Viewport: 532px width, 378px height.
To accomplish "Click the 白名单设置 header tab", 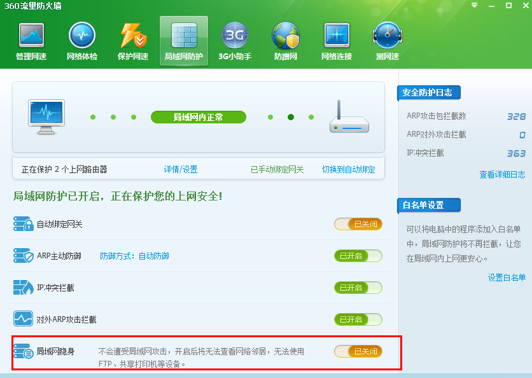I will [429, 206].
